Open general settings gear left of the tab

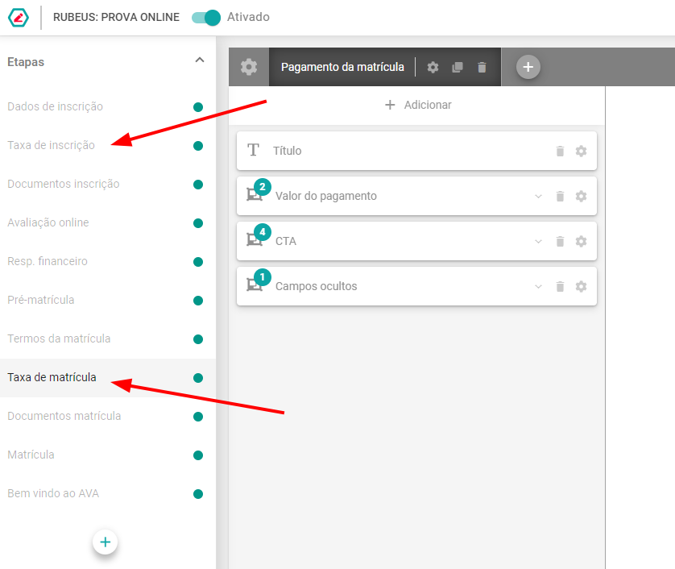(x=249, y=67)
